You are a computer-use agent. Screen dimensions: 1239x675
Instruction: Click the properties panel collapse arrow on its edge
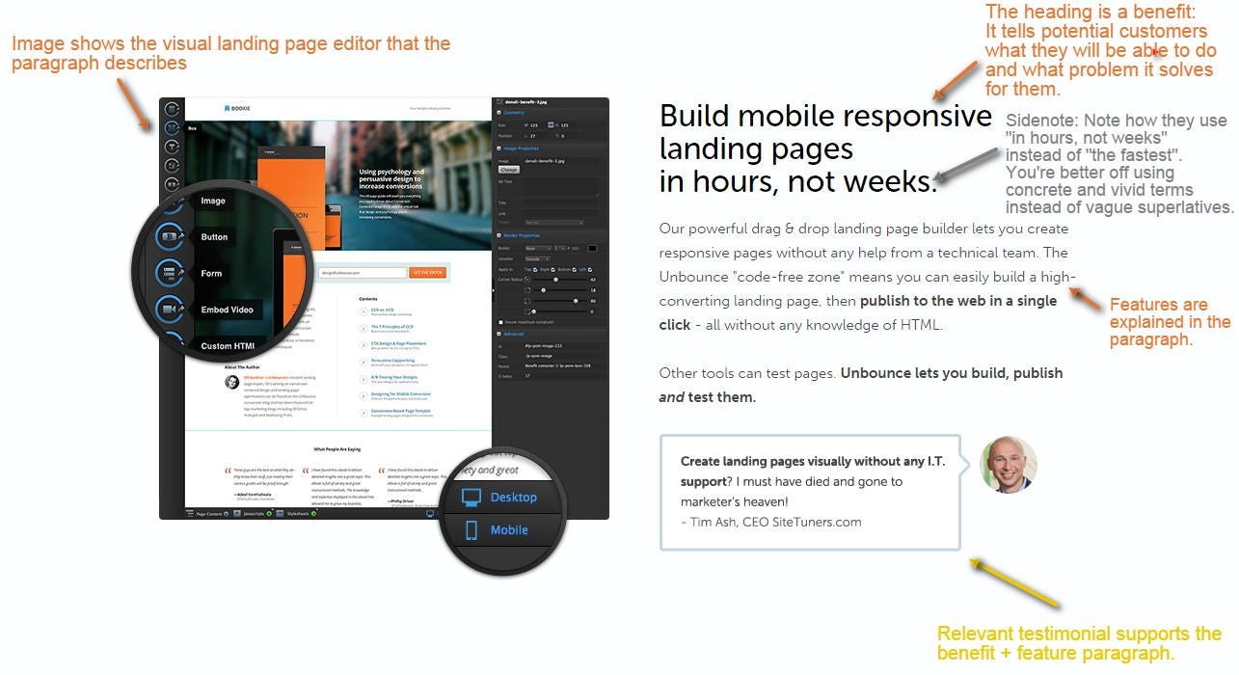[x=494, y=288]
